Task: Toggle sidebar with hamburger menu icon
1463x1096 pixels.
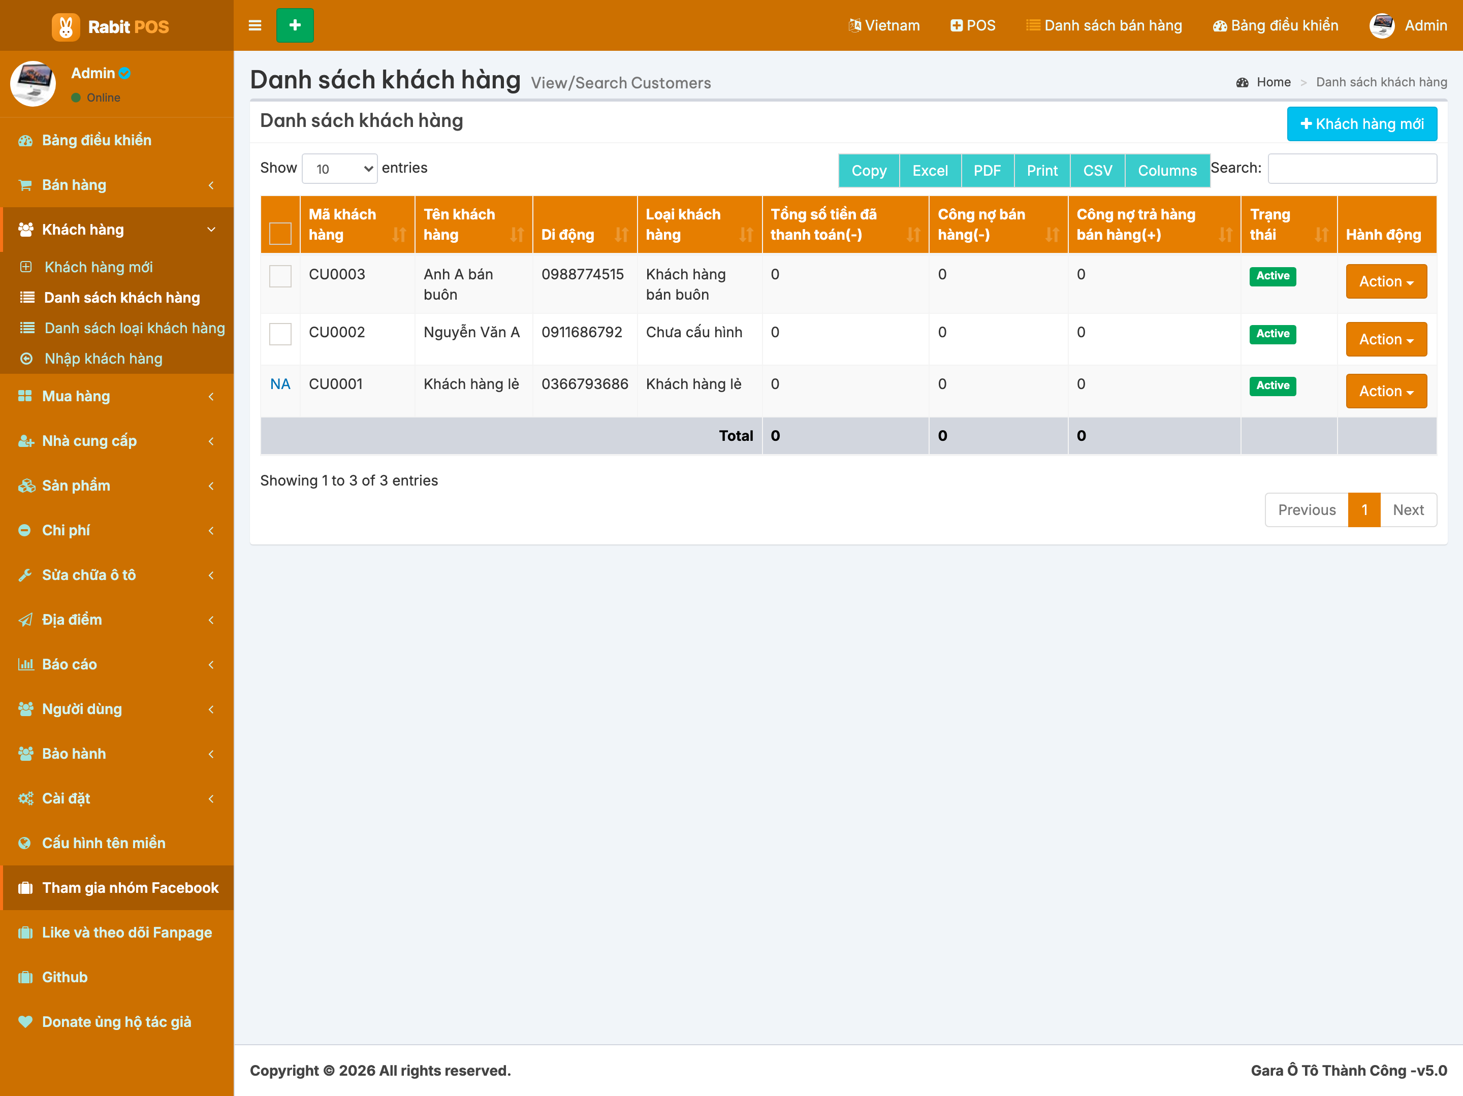Action: [255, 25]
